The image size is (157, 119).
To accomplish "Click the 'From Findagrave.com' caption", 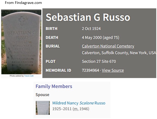I will point(23,3).
